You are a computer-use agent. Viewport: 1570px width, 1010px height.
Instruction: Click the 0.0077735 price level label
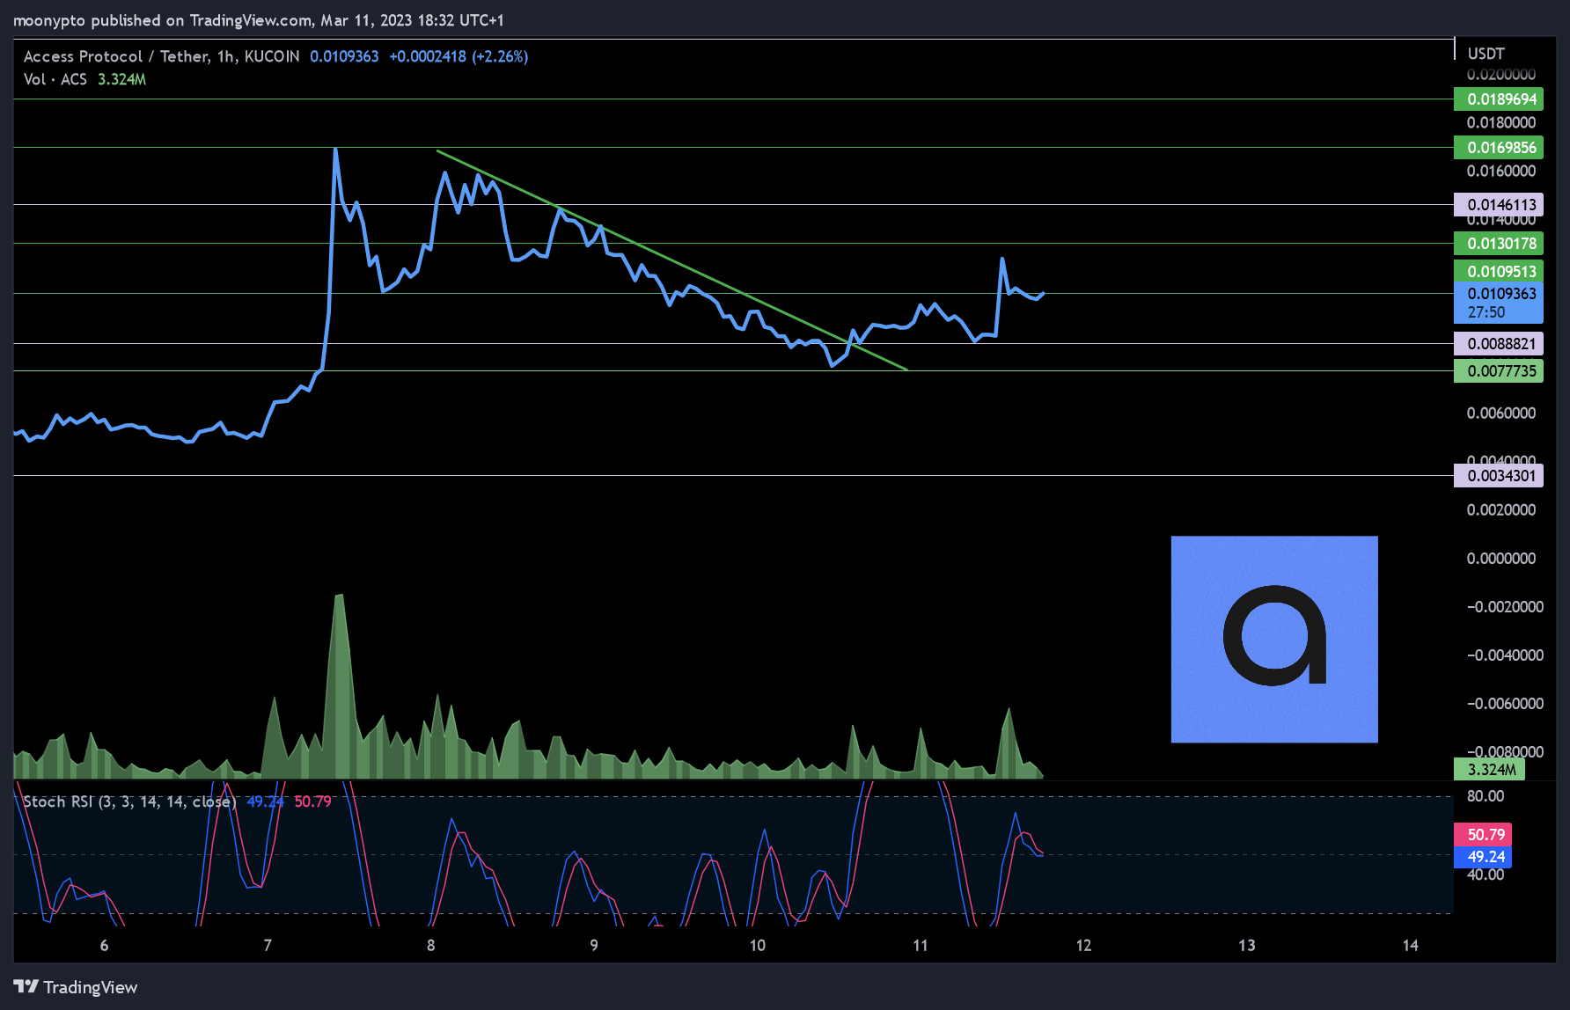tap(1499, 371)
